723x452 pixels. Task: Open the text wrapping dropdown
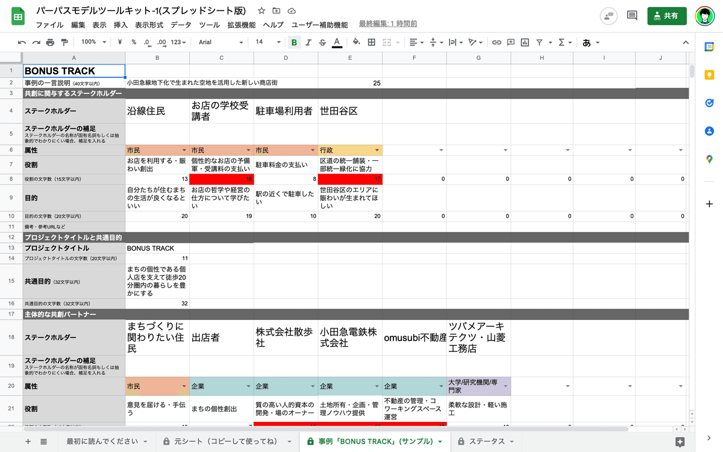[455, 42]
